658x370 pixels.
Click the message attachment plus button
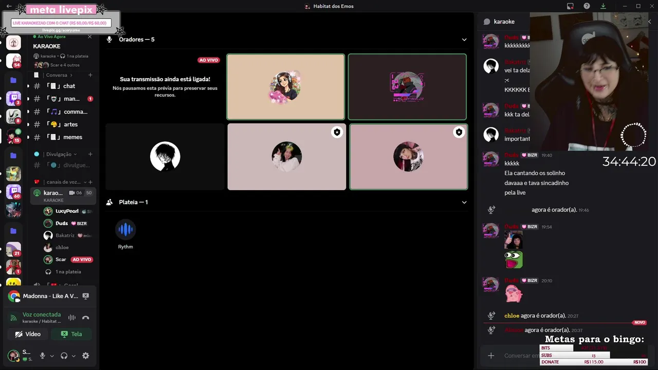point(491,356)
